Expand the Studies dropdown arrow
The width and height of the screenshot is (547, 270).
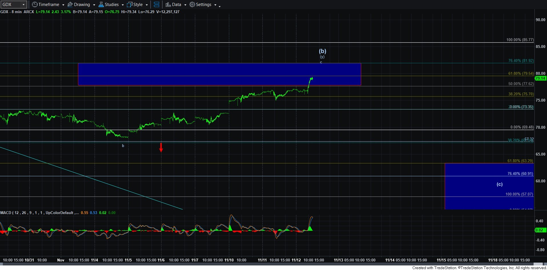(123, 5)
